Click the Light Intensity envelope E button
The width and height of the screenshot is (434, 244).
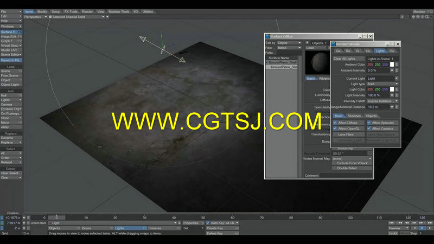tap(397, 95)
